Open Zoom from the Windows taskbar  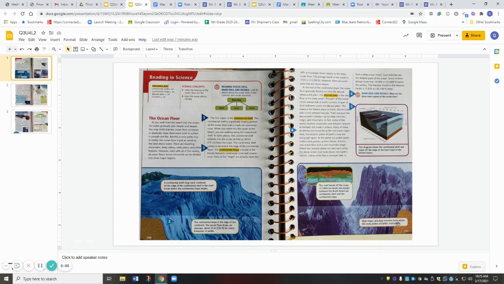pyautogui.click(x=174, y=279)
